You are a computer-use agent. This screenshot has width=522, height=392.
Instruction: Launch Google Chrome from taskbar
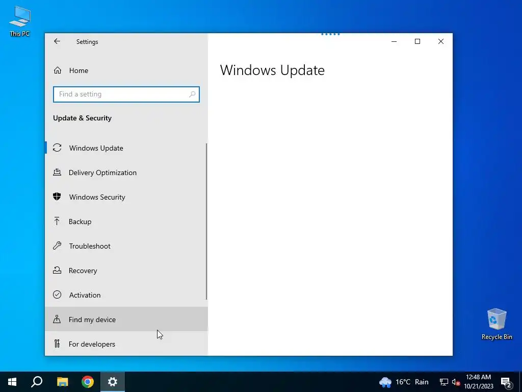pyautogui.click(x=88, y=382)
